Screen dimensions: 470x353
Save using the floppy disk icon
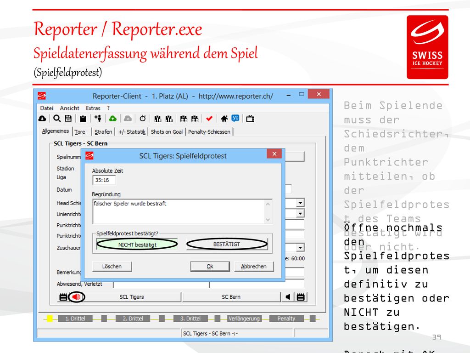(x=68, y=119)
